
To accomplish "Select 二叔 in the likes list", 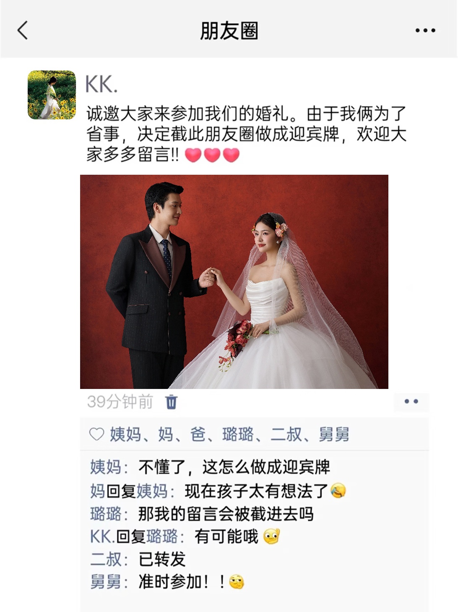I will (286, 434).
